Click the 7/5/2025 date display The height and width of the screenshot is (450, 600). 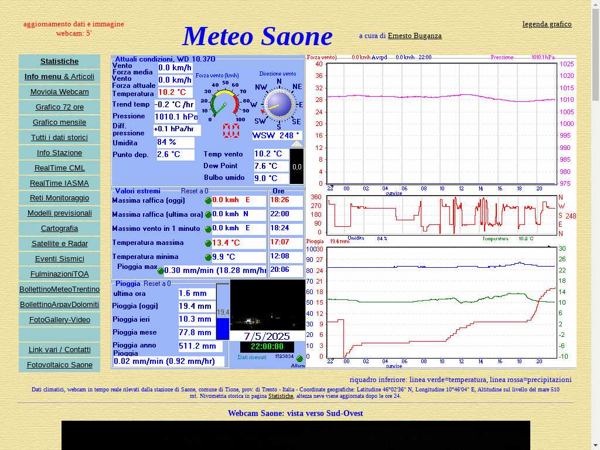coord(267,336)
